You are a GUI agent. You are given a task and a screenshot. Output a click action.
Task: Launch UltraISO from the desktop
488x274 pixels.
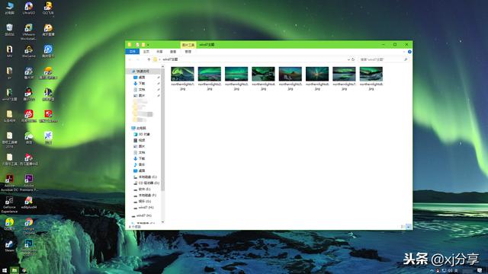coord(29,8)
